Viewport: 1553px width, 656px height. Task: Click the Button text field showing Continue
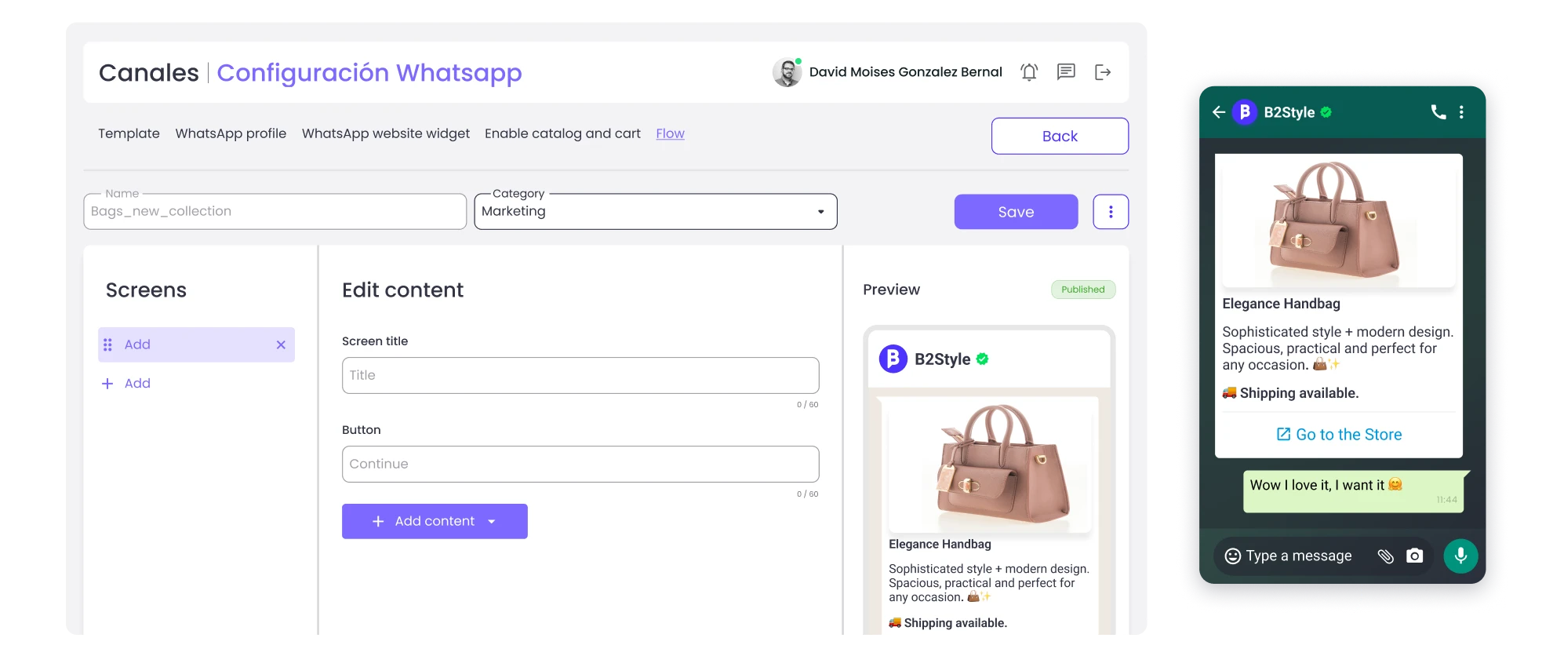580,465
